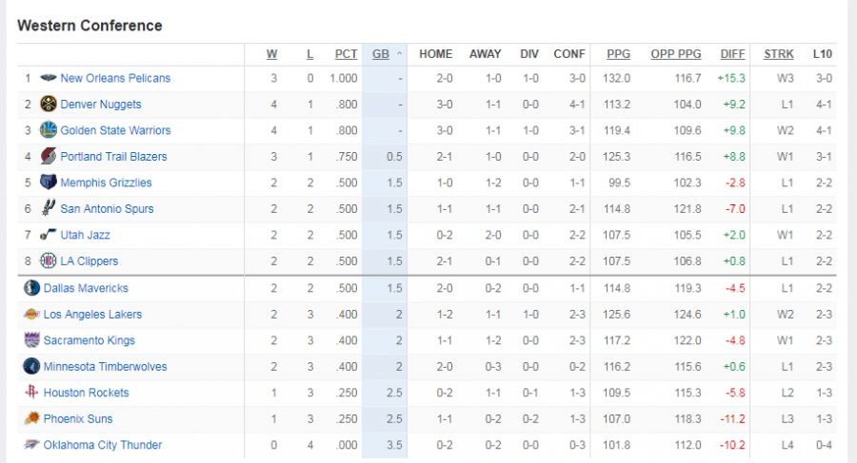Image resolution: width=857 pixels, height=463 pixels.
Task: Click the Portland Trail Blazers logo icon
Action: 49,157
